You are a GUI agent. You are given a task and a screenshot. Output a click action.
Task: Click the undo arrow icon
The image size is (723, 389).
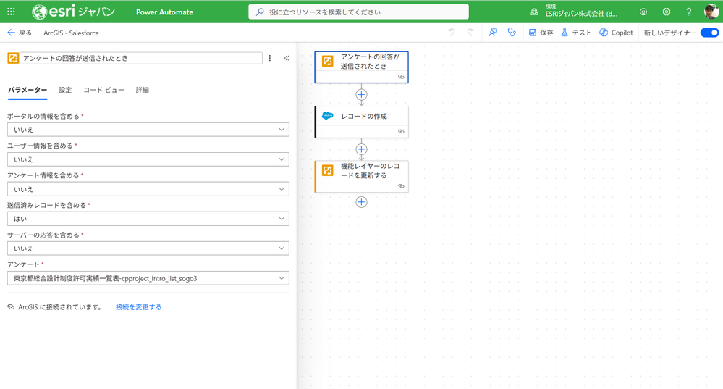(452, 33)
